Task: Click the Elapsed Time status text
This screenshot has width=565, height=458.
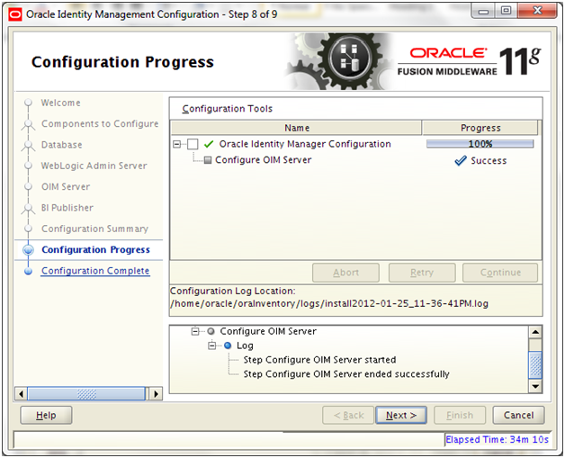Action: tap(497, 440)
